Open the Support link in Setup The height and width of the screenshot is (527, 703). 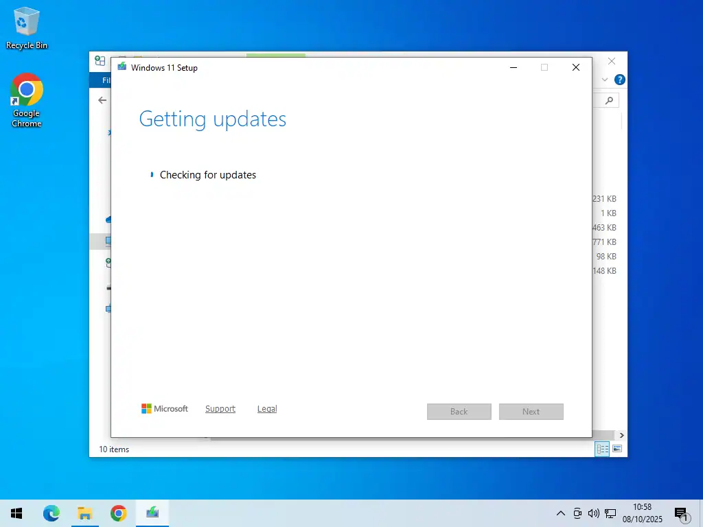point(220,409)
